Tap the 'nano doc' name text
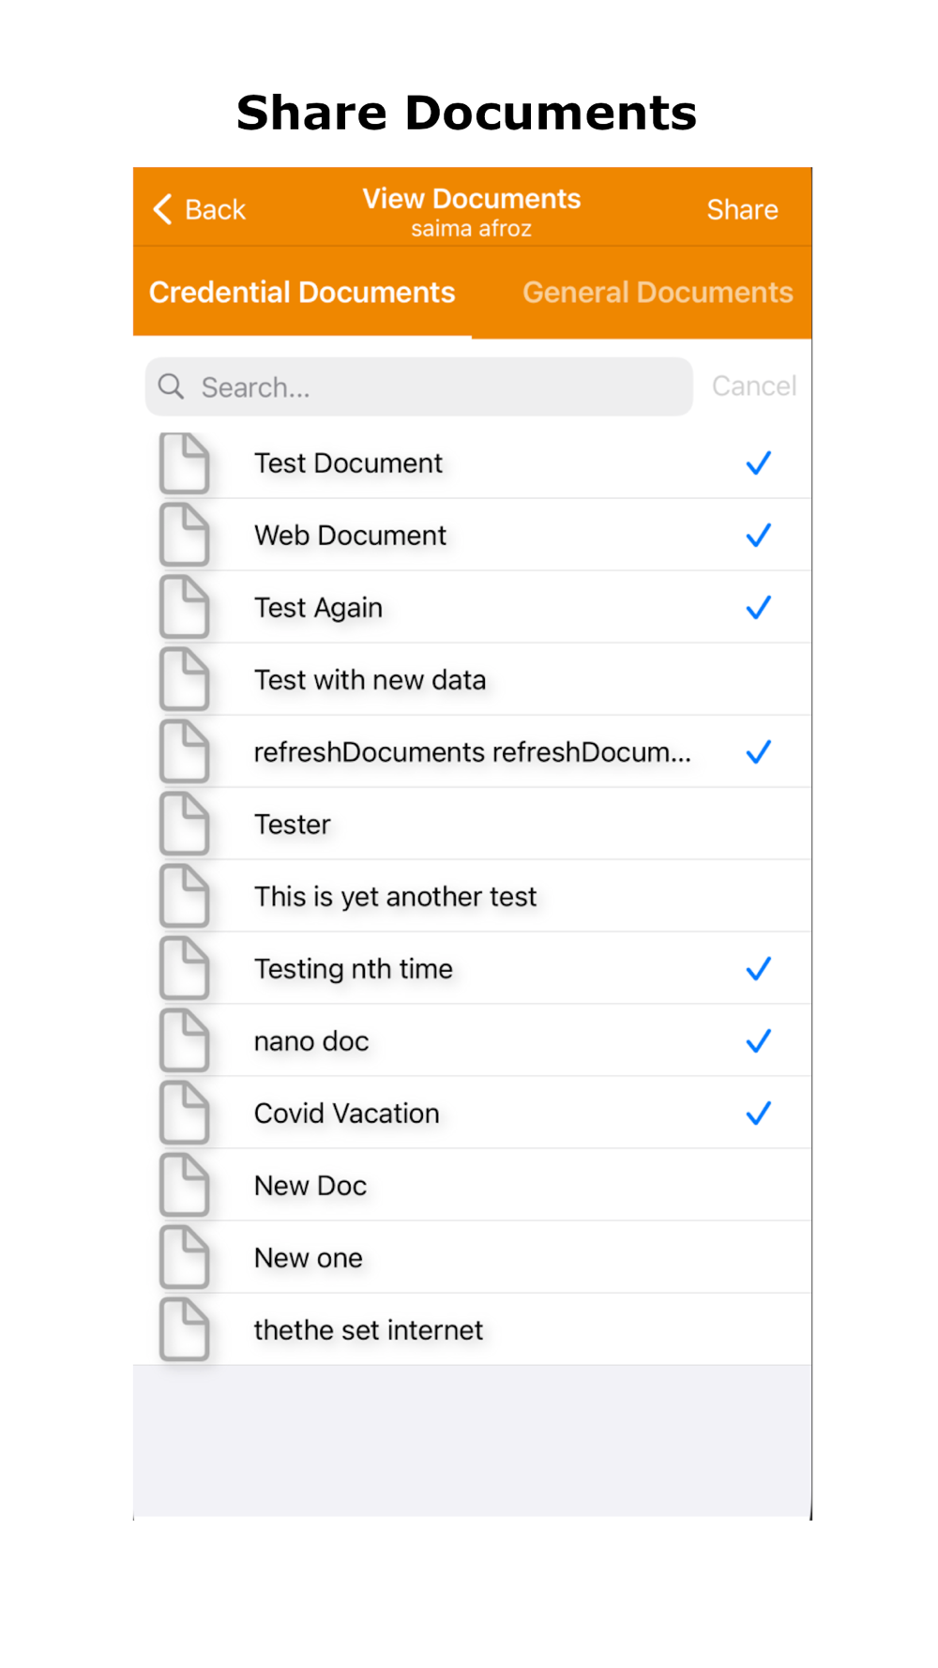 tap(311, 1041)
